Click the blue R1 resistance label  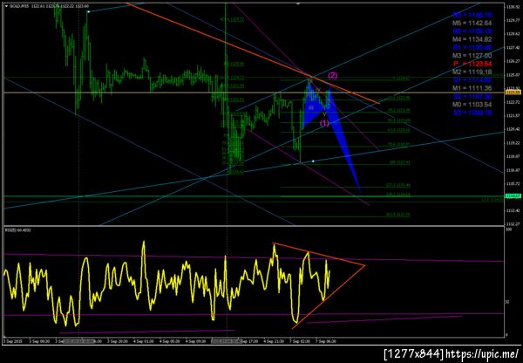point(472,47)
